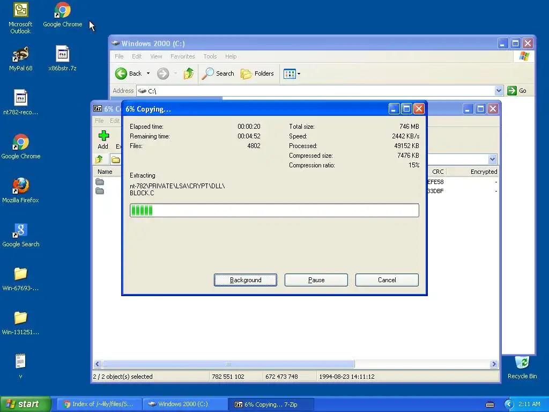Click system tray keyboard icon

(490, 404)
